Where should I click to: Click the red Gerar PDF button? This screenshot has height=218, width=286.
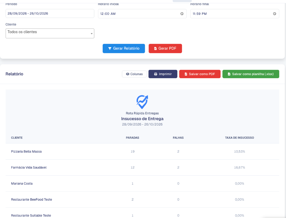point(165,48)
